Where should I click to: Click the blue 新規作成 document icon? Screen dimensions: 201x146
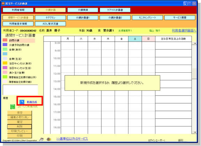[22, 102]
